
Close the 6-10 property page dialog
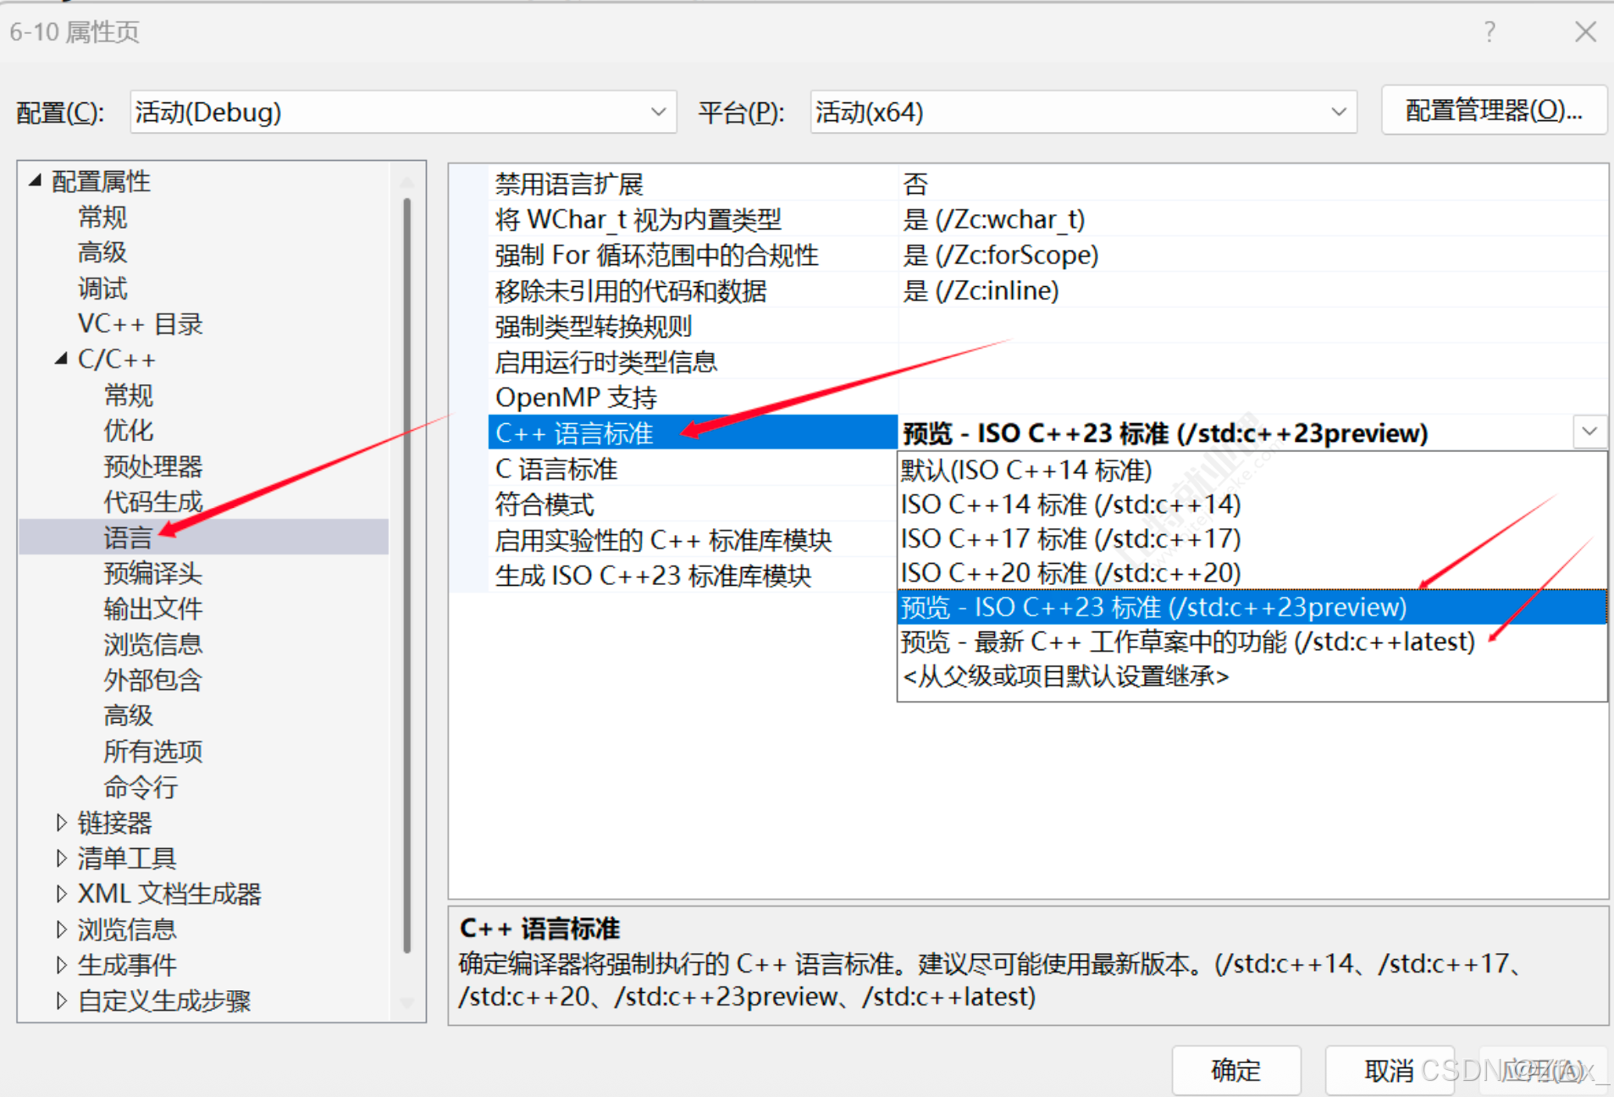pyautogui.click(x=1585, y=32)
